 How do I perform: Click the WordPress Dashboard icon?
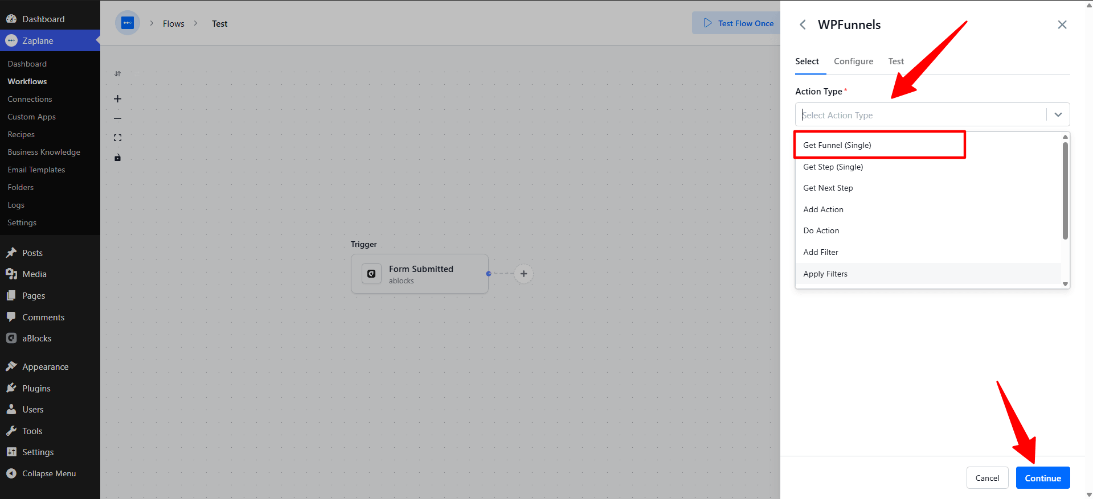[11, 19]
